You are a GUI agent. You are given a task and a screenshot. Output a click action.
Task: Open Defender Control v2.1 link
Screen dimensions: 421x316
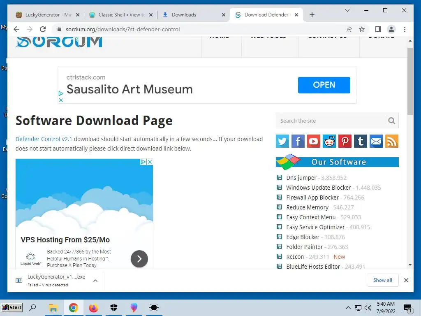[x=44, y=139]
